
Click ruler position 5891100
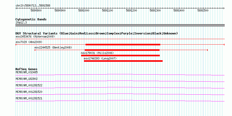click(108, 10)
